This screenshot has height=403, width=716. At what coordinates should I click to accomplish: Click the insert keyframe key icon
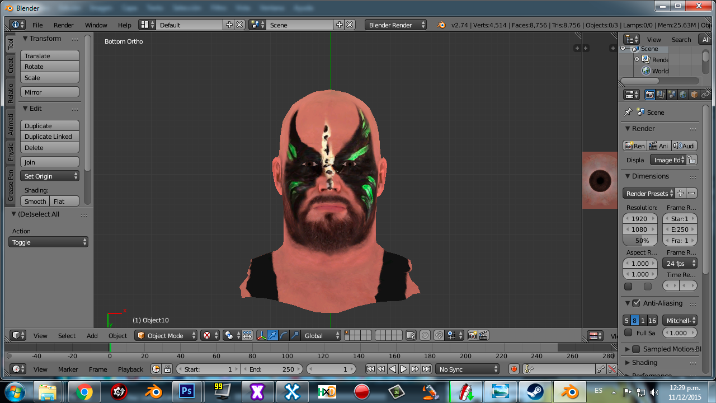(600, 369)
